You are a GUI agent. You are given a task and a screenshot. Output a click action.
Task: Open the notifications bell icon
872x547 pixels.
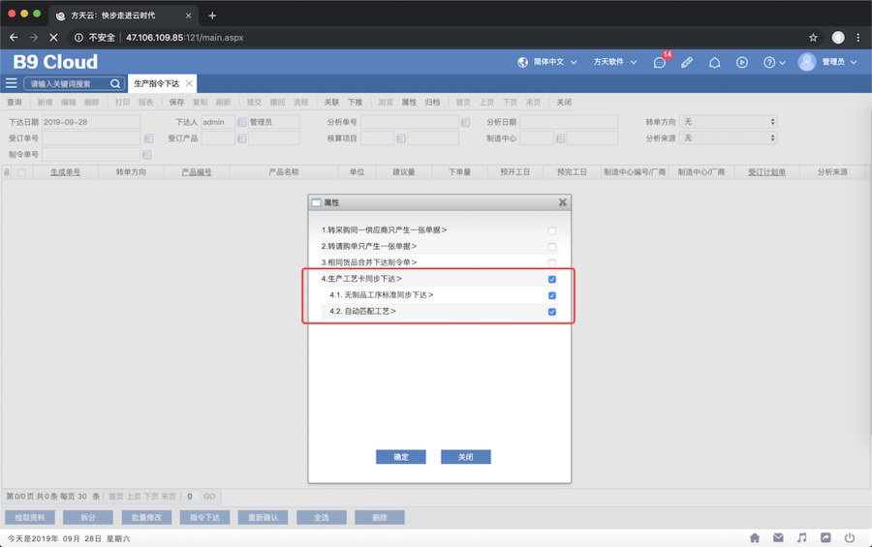(715, 62)
